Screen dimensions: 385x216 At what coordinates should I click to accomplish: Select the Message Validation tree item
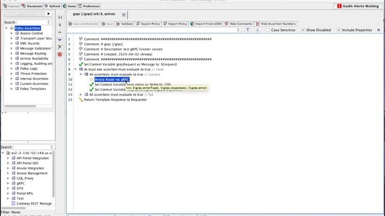click(36, 49)
